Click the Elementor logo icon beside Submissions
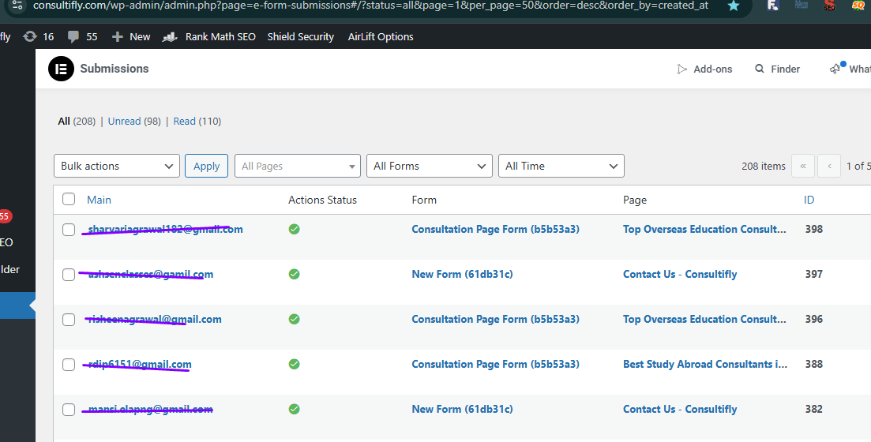This screenshot has height=442, width=871. click(x=61, y=69)
